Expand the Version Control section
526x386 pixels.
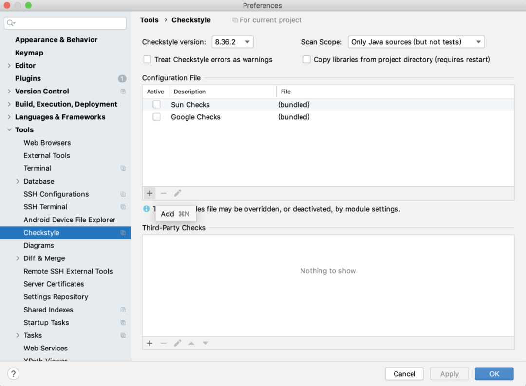[9, 91]
